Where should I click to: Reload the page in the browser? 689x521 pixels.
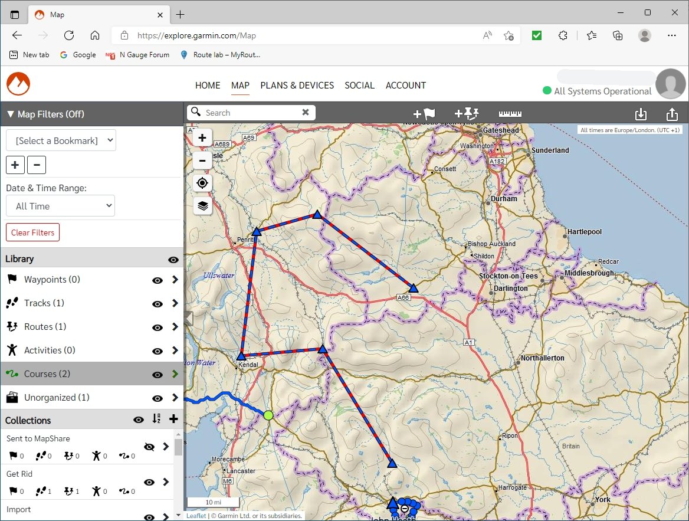pyautogui.click(x=69, y=35)
